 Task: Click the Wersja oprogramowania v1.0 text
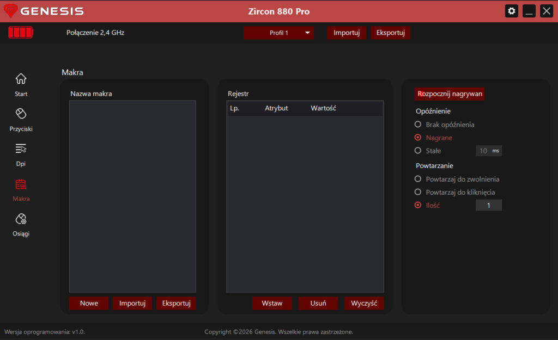(x=45, y=332)
